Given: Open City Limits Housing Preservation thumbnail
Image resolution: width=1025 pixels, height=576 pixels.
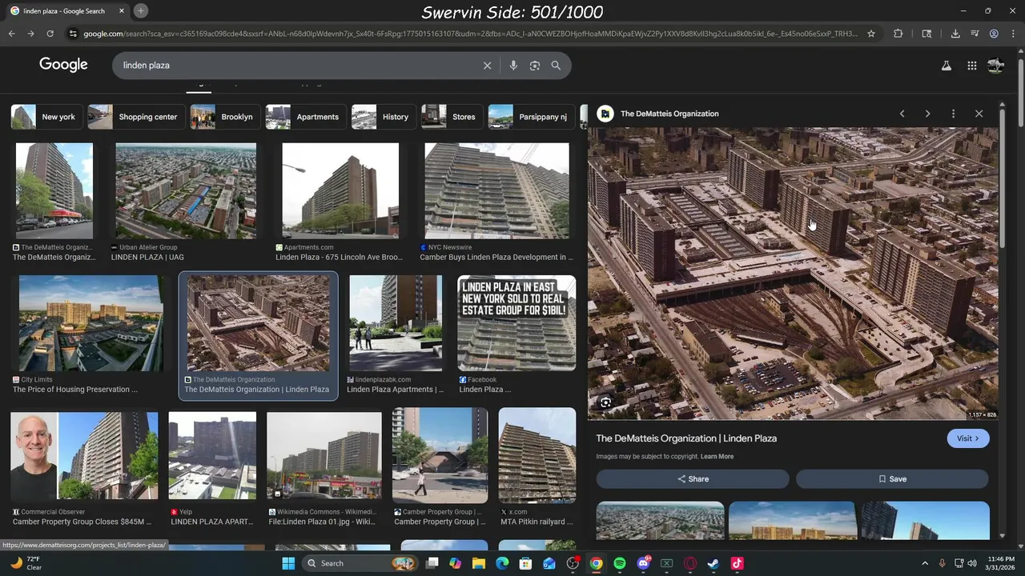Looking at the screenshot, I should click(91, 323).
